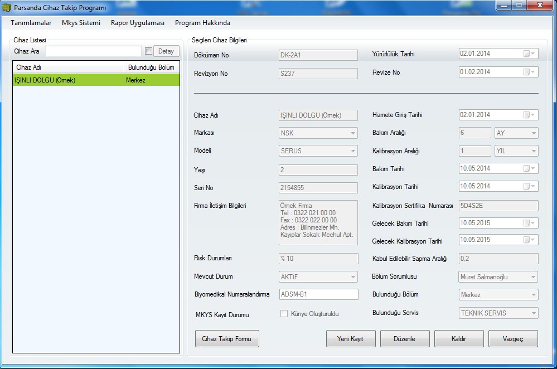This screenshot has height=369, width=557.
Task: Click the Detay button
Action: pos(166,51)
